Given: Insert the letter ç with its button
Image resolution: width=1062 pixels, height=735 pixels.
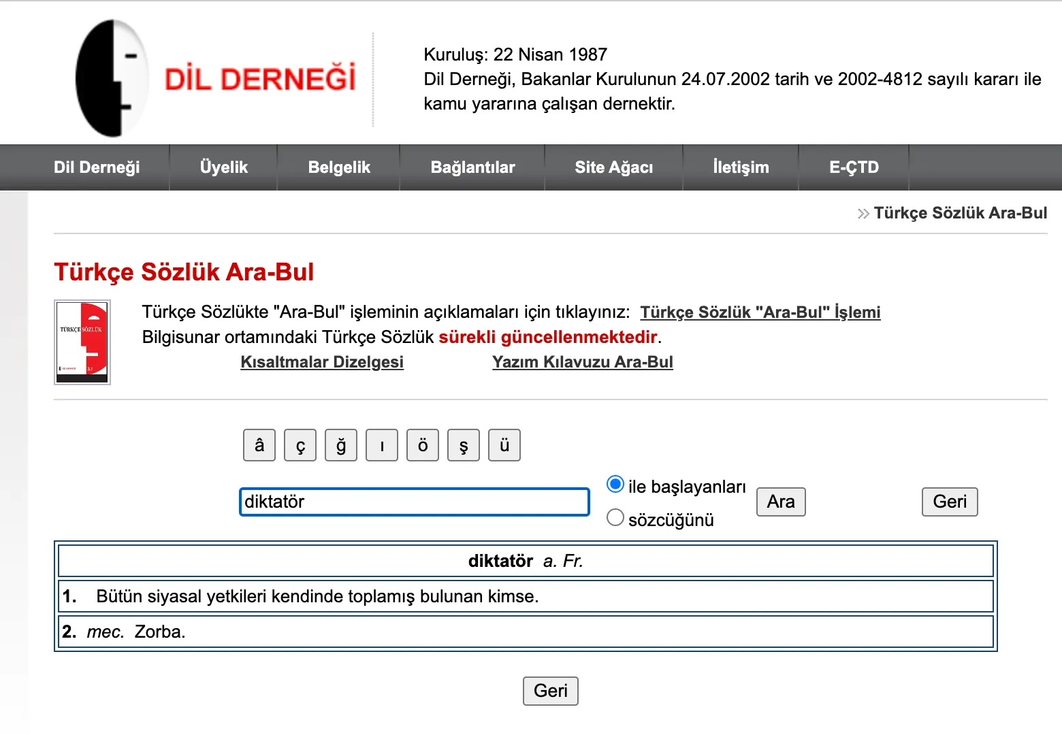Looking at the screenshot, I should coord(300,445).
